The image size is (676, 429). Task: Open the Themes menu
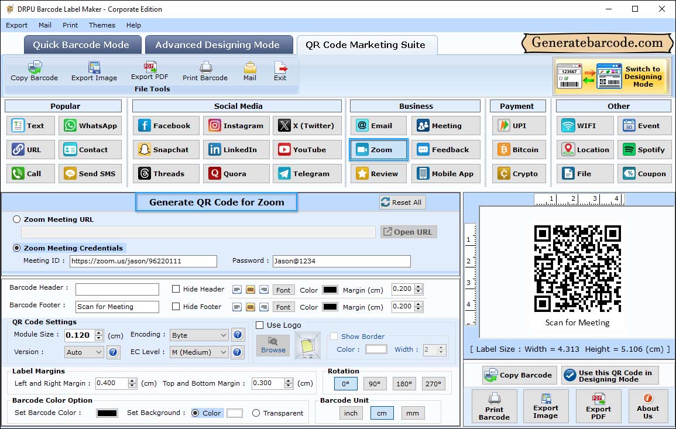(x=102, y=25)
